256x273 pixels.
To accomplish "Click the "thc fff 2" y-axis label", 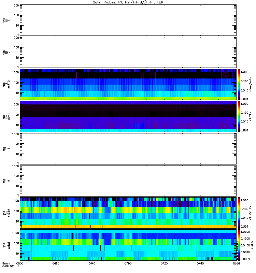I will coord(6,181).
